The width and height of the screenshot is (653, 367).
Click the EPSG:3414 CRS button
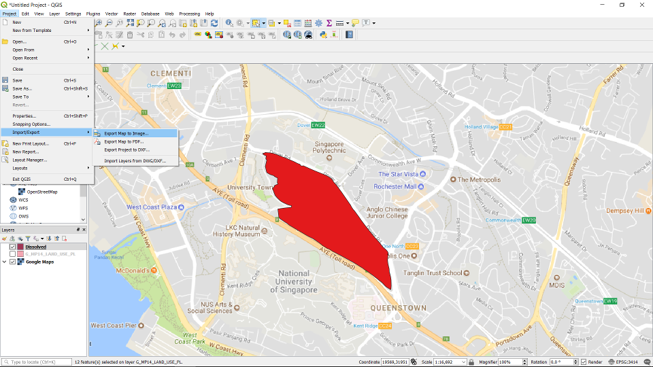tap(626, 362)
